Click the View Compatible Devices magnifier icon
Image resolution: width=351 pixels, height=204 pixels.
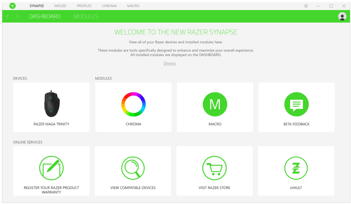coord(133,168)
